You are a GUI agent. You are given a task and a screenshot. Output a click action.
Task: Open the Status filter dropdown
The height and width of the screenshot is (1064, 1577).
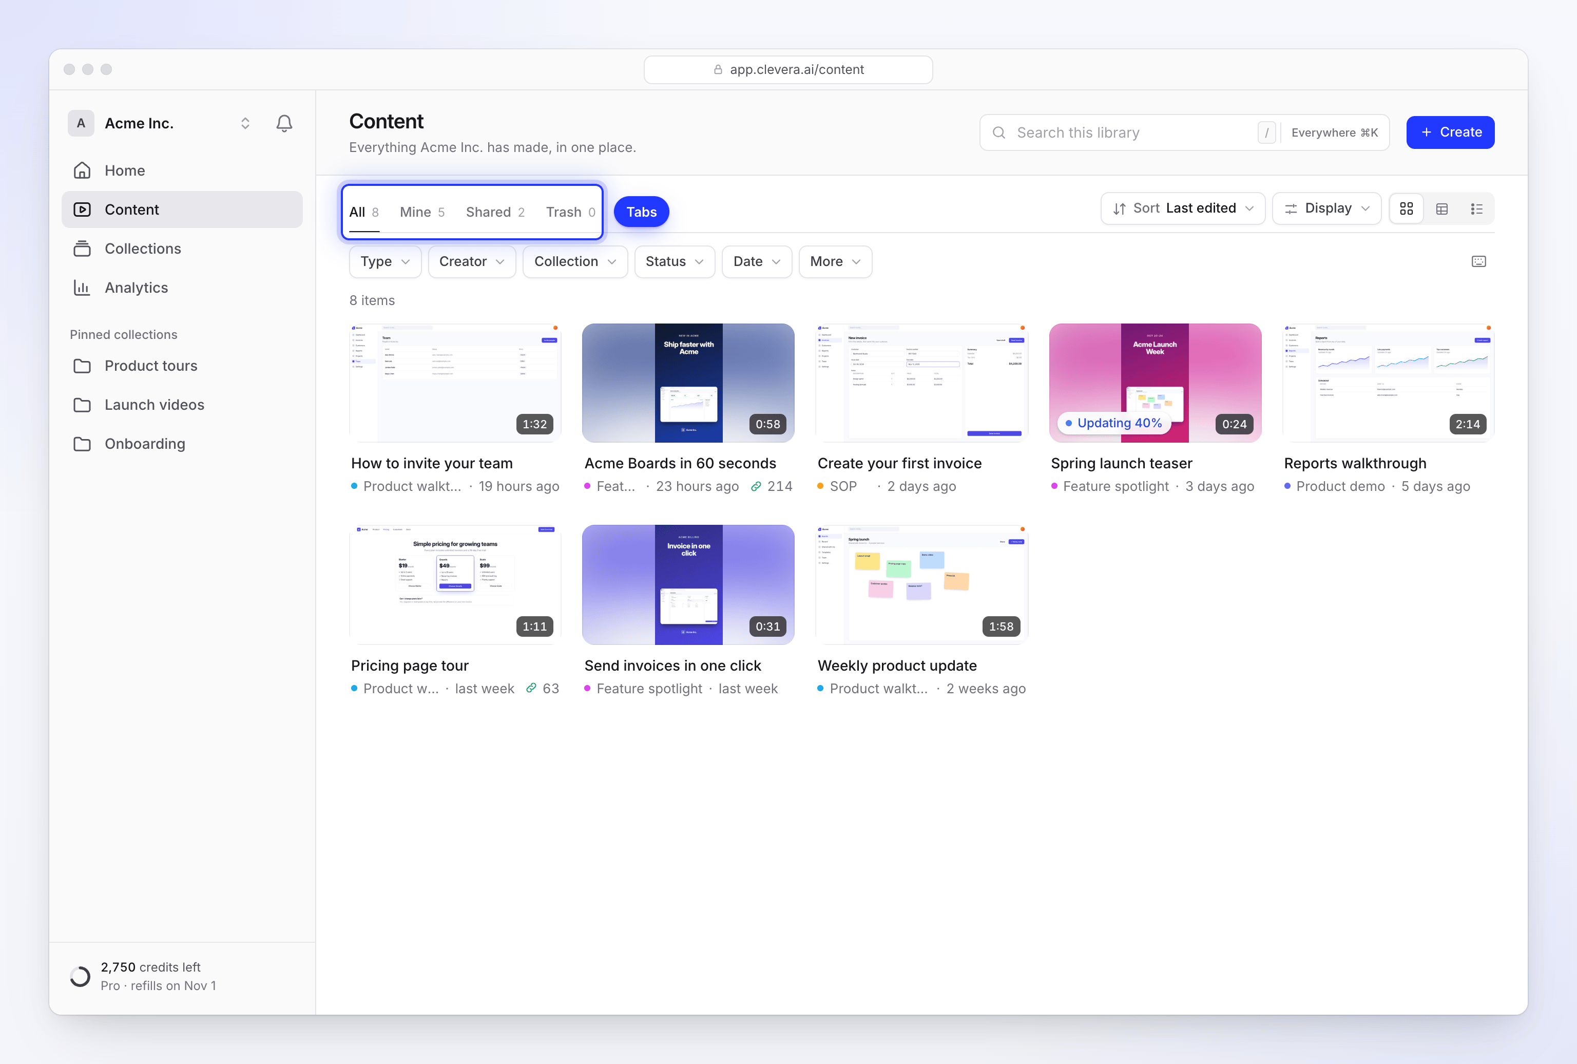click(x=675, y=261)
